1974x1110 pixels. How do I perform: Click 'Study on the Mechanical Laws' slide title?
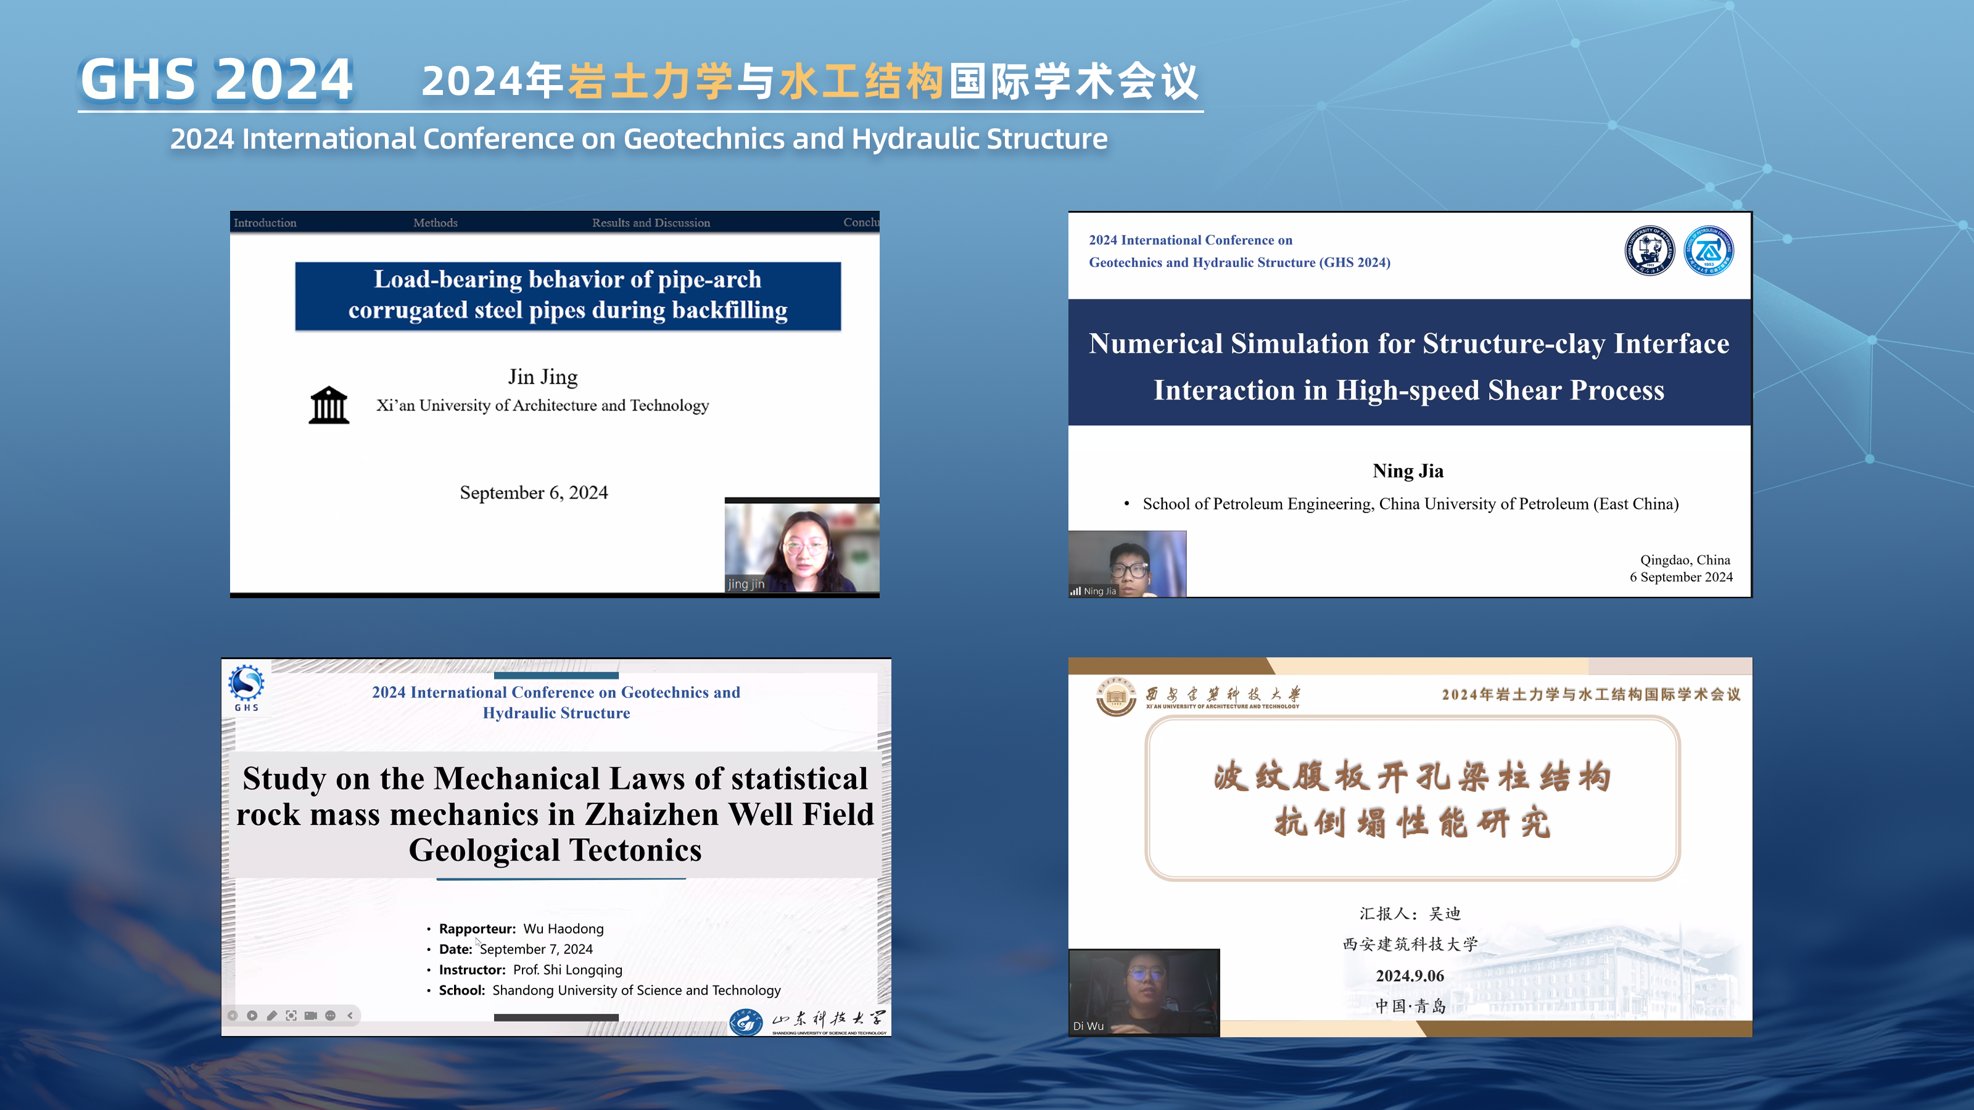(555, 814)
